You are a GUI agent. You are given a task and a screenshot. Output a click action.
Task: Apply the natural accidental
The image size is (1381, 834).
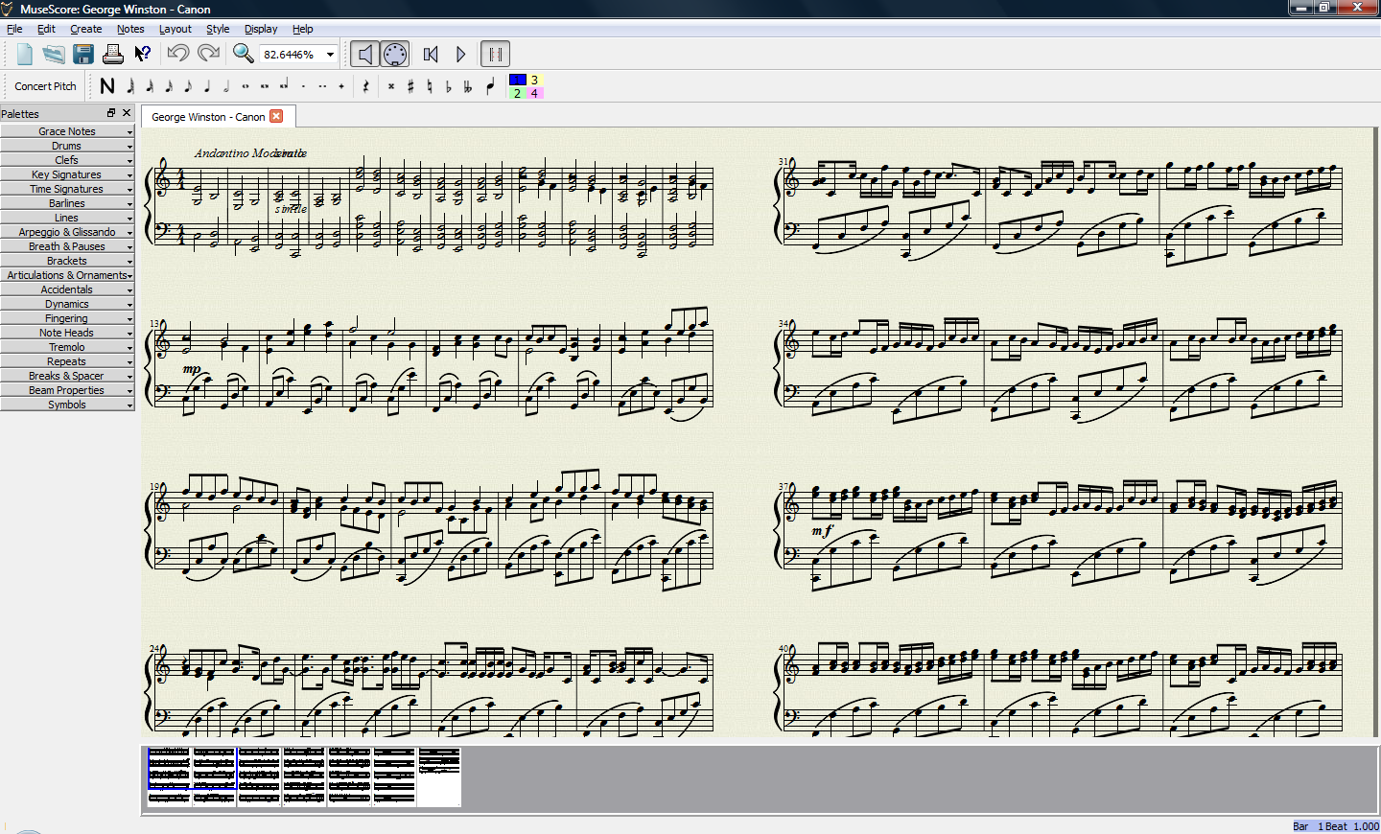[430, 86]
